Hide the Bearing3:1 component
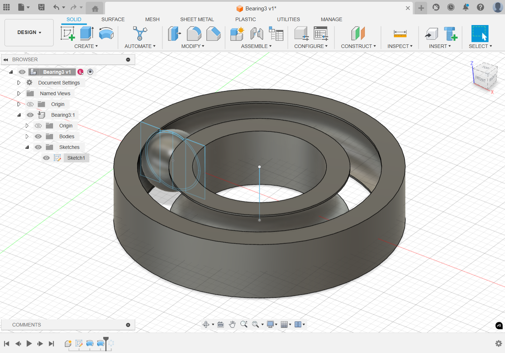The image size is (505, 353). [30, 115]
